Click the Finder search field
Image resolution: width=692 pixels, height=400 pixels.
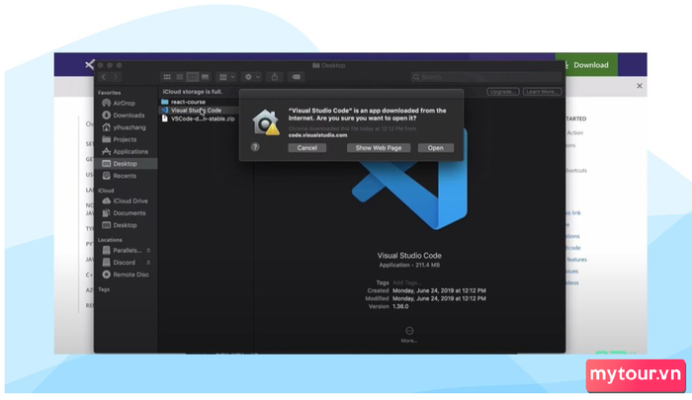pos(487,77)
